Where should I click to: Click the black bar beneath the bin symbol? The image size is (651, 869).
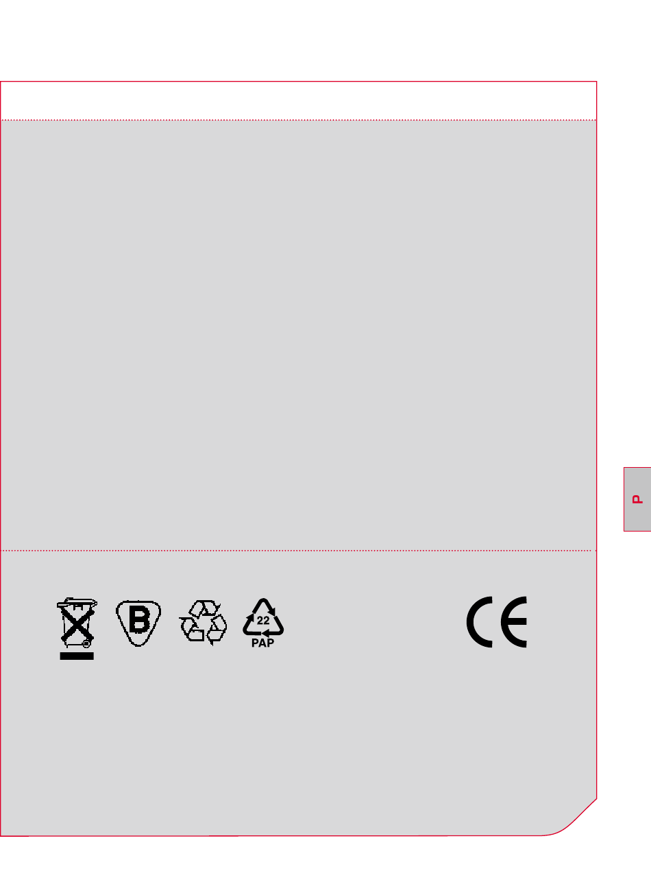coord(77,656)
